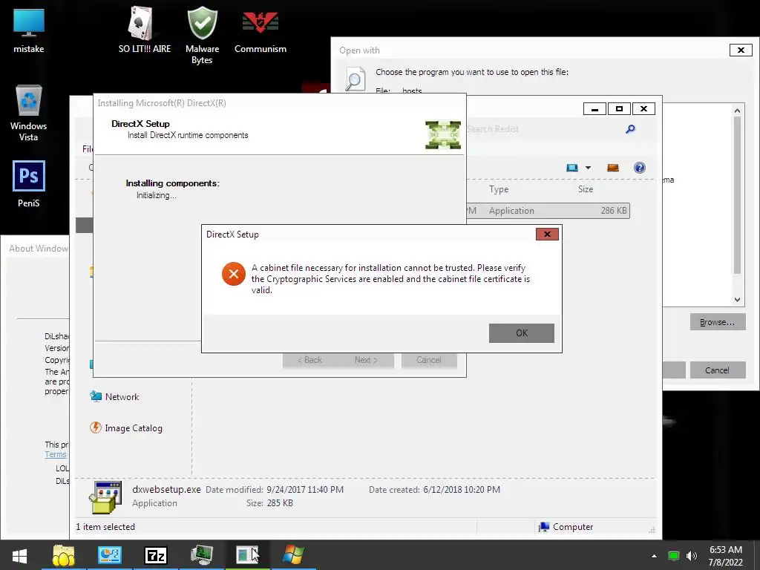760x570 pixels.
Task: Click '1 item selected' status text
Action: coord(105,527)
